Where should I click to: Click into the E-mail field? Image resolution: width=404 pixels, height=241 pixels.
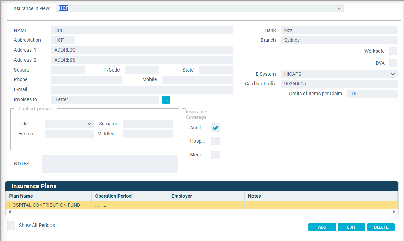(142, 90)
